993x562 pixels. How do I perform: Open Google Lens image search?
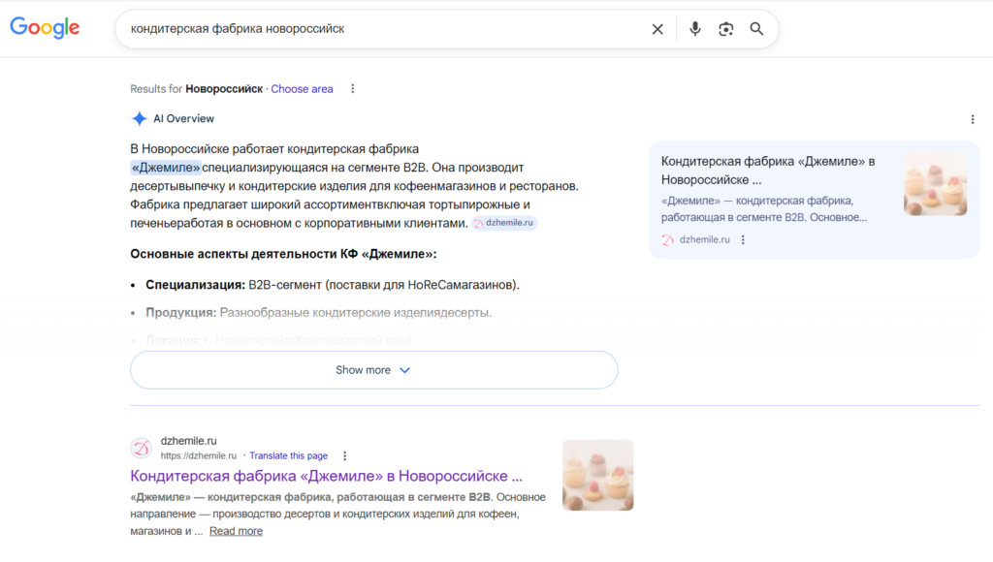pyautogui.click(x=725, y=29)
